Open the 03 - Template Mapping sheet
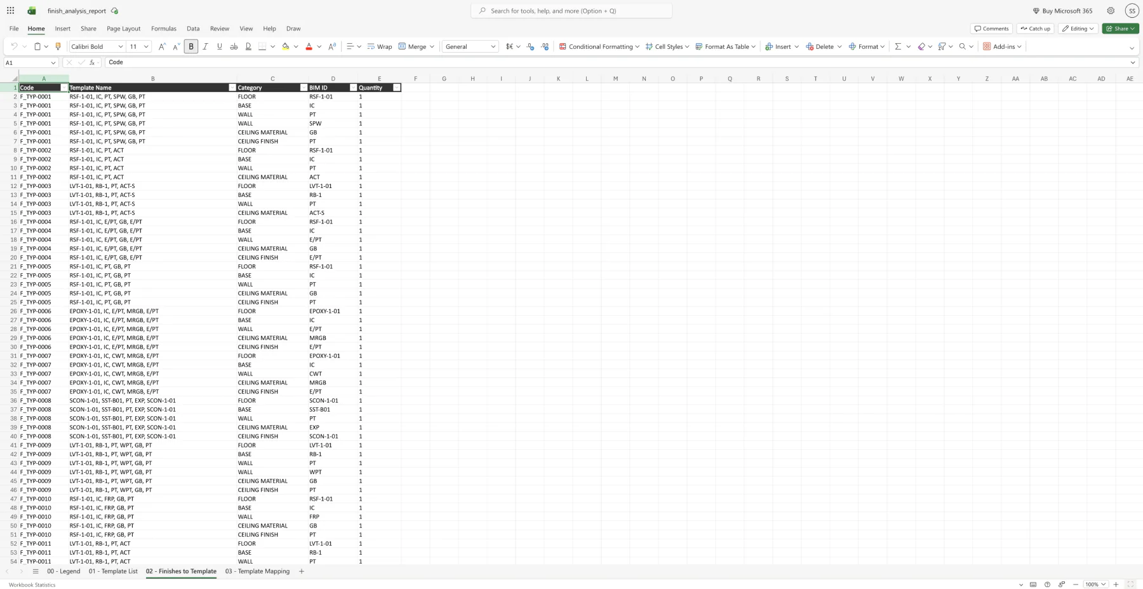 pos(257,571)
